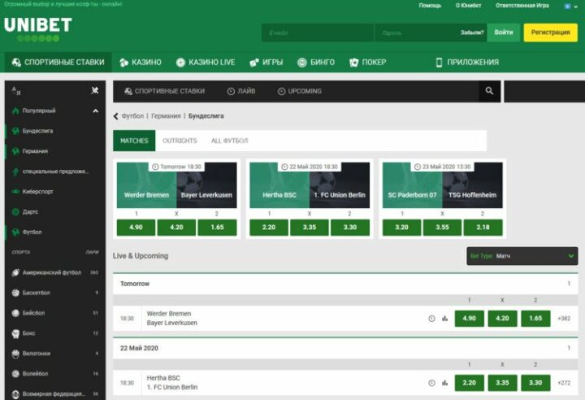Switch to the OUTRIGHTS tab

pyautogui.click(x=180, y=141)
